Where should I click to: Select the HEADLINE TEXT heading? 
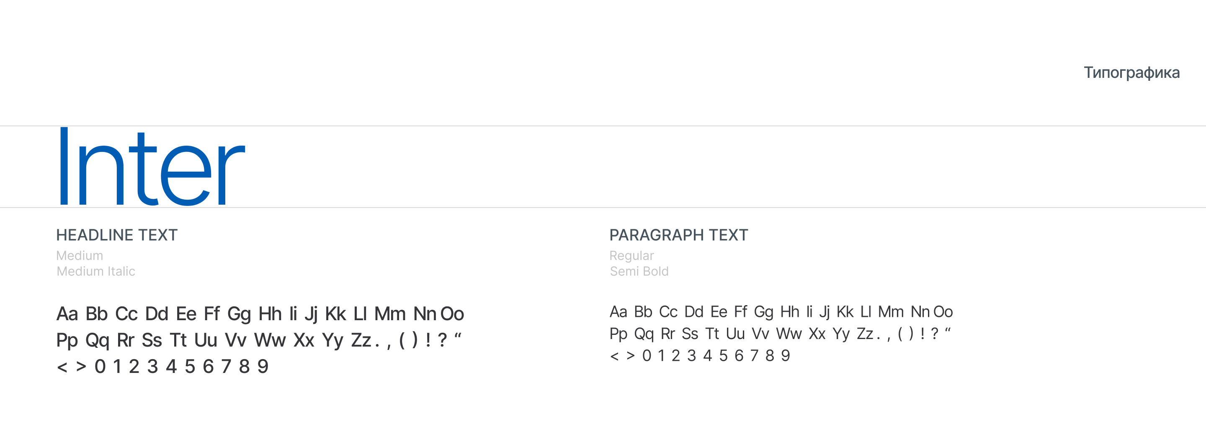click(x=116, y=235)
